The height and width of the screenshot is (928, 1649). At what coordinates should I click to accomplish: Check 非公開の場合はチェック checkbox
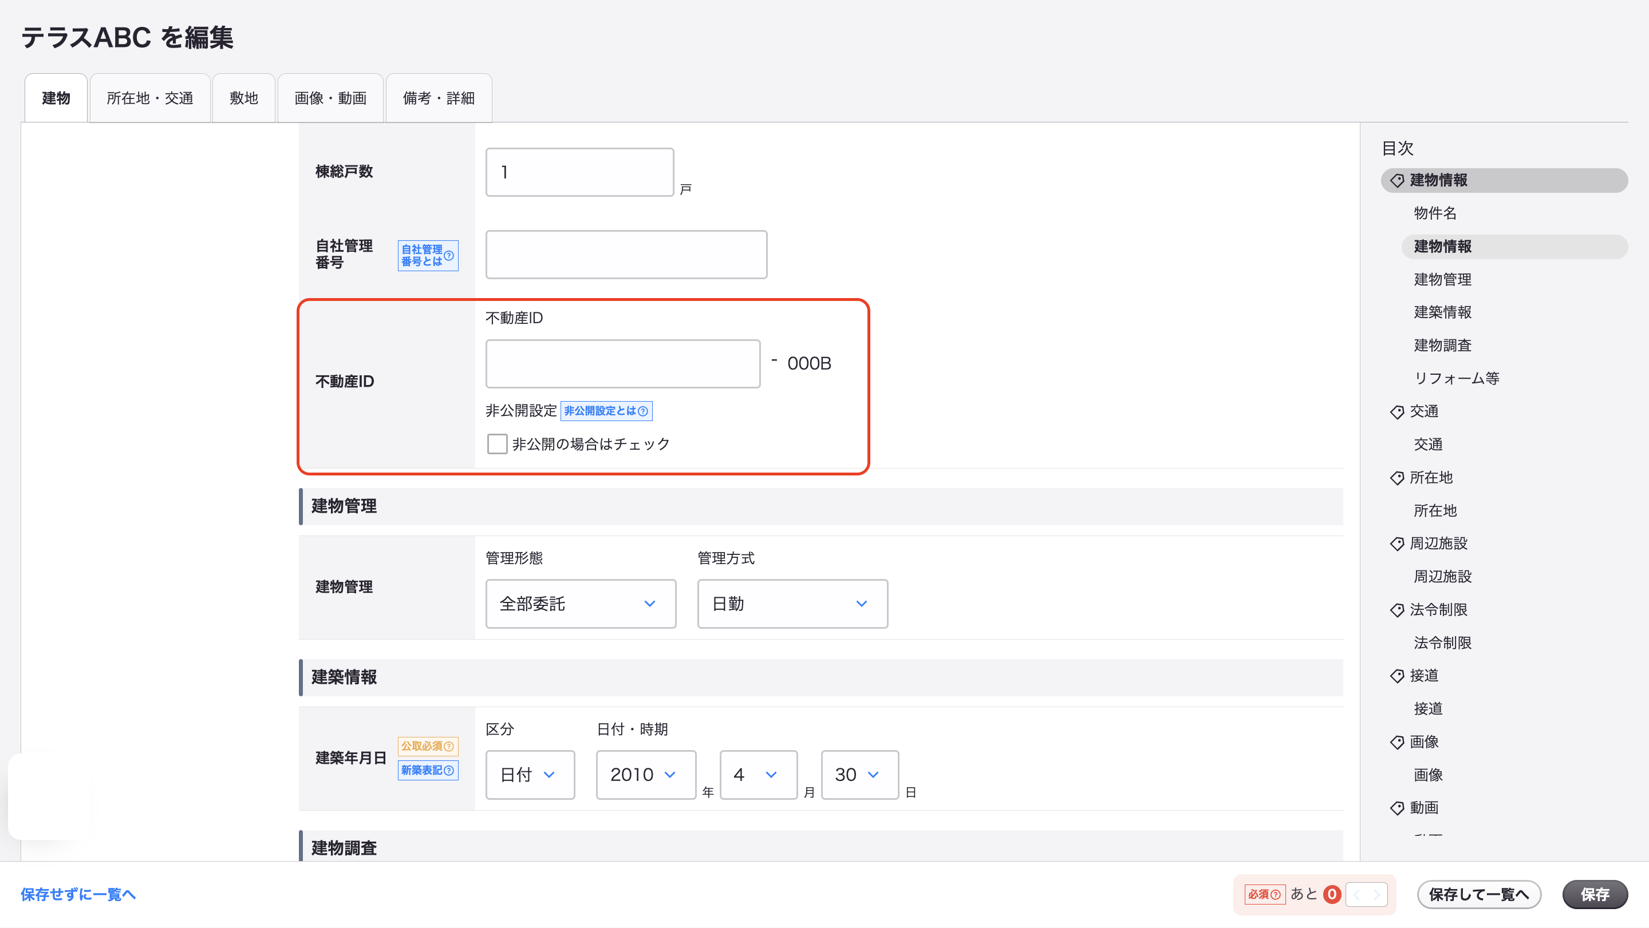point(497,444)
